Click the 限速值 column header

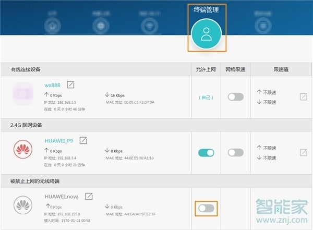(281, 69)
